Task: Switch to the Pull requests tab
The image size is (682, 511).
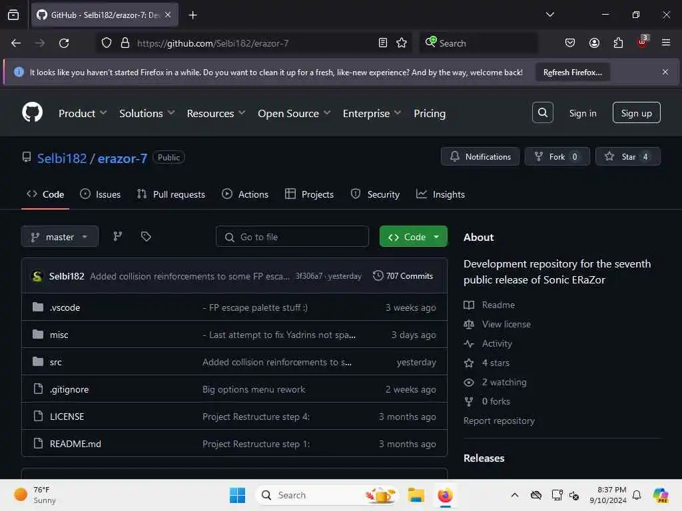Action: coord(171,194)
